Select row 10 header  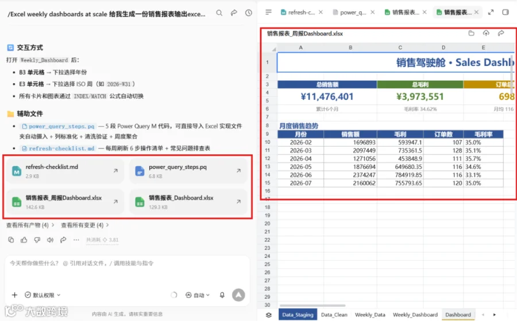[267, 142]
